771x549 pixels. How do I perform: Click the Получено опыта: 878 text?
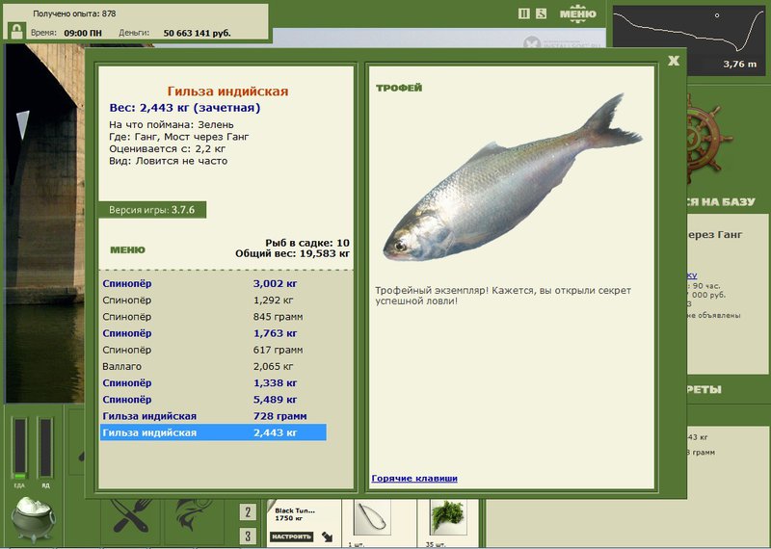click(74, 13)
